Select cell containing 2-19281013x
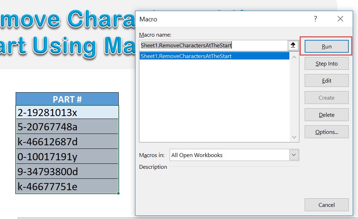This screenshot has width=358, height=219. tap(67, 112)
